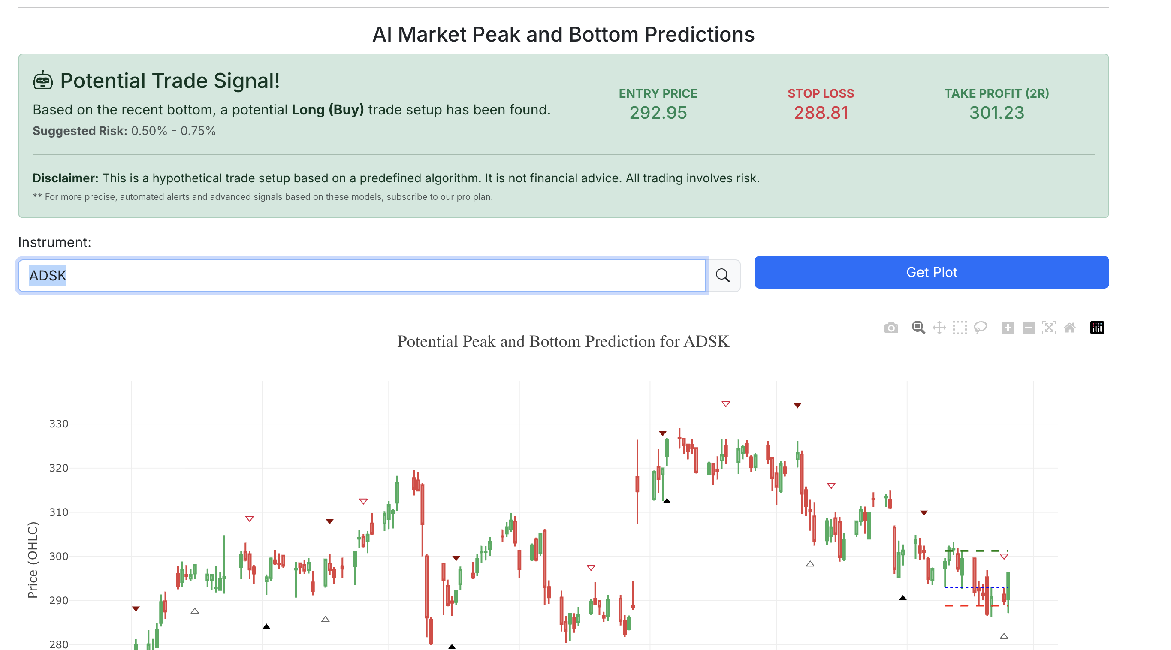Click the 288.81 stop loss value
Image resolution: width=1171 pixels, height=650 pixels.
tap(821, 113)
